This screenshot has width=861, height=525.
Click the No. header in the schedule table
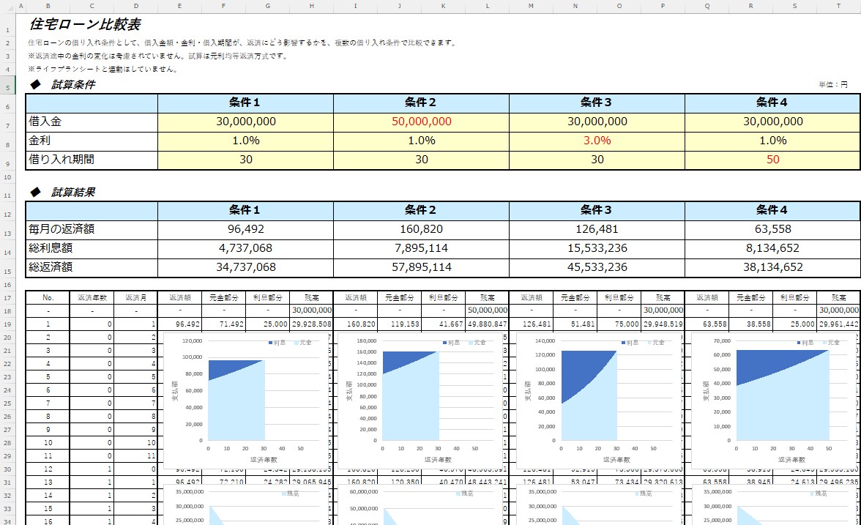[x=48, y=297]
